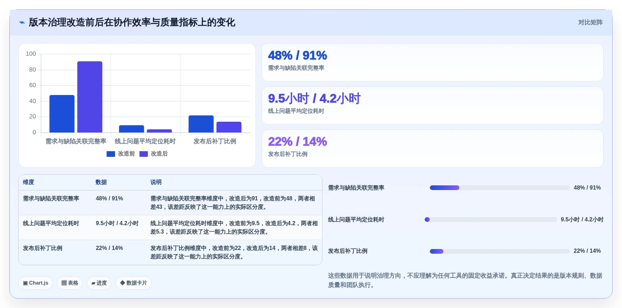The width and height of the screenshot is (622, 308).
Task: Click the 进度 tag chip
Action: click(x=99, y=283)
